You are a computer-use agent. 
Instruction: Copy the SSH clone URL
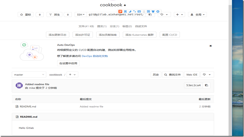click(150, 15)
